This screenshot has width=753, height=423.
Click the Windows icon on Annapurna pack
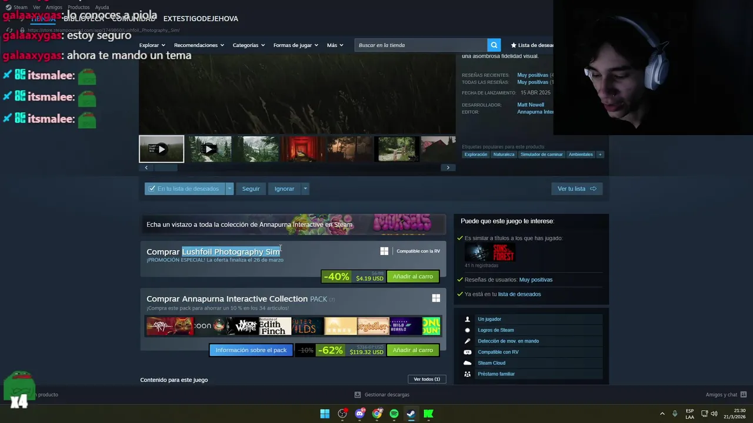[436, 298]
